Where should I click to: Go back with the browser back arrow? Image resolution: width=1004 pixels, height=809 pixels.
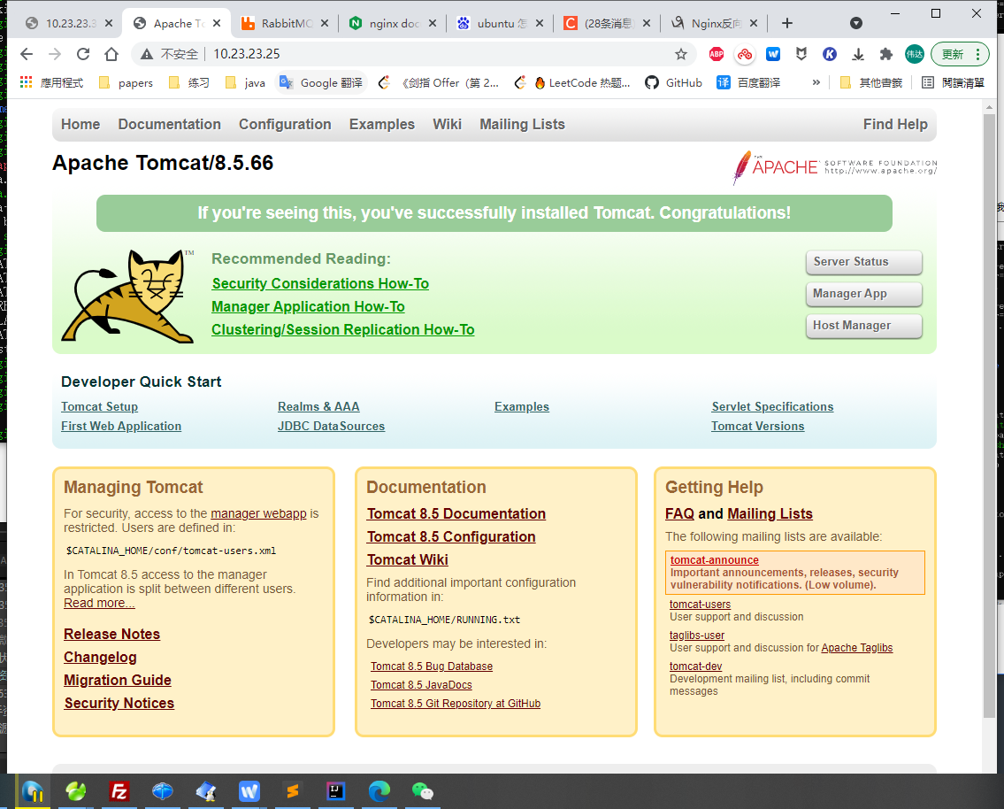tap(27, 55)
